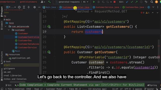Collapse the customer package folder
The image size is (161, 90).
coord(9,30)
